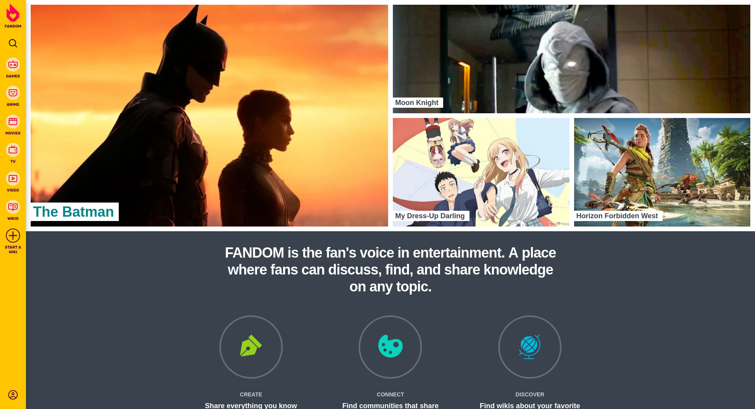The width and height of the screenshot is (755, 409).
Task: Open The Batman featured banner
Action: pyautogui.click(x=209, y=116)
